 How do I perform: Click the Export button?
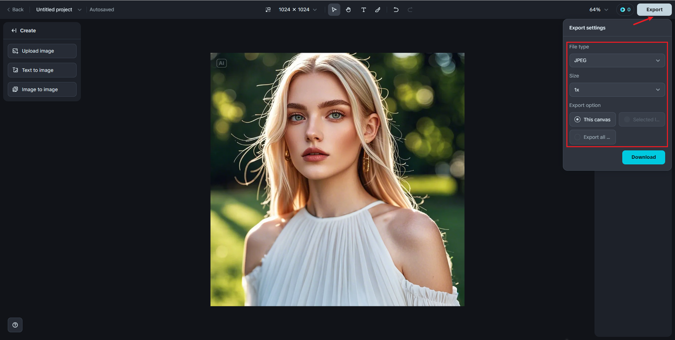(654, 9)
